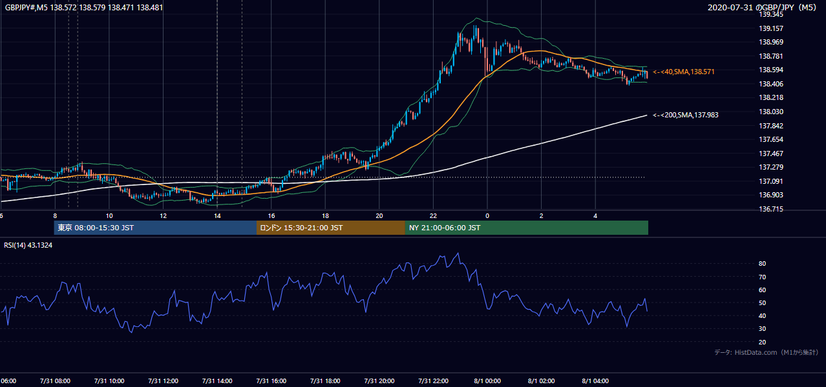
Task: Click RSI scale value 30
Action: point(762,328)
